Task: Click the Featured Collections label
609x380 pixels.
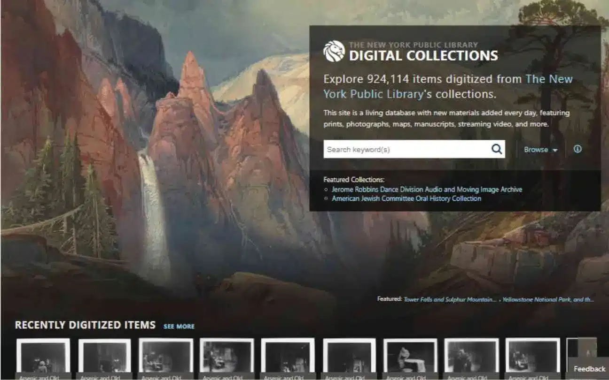Action: 354,180
